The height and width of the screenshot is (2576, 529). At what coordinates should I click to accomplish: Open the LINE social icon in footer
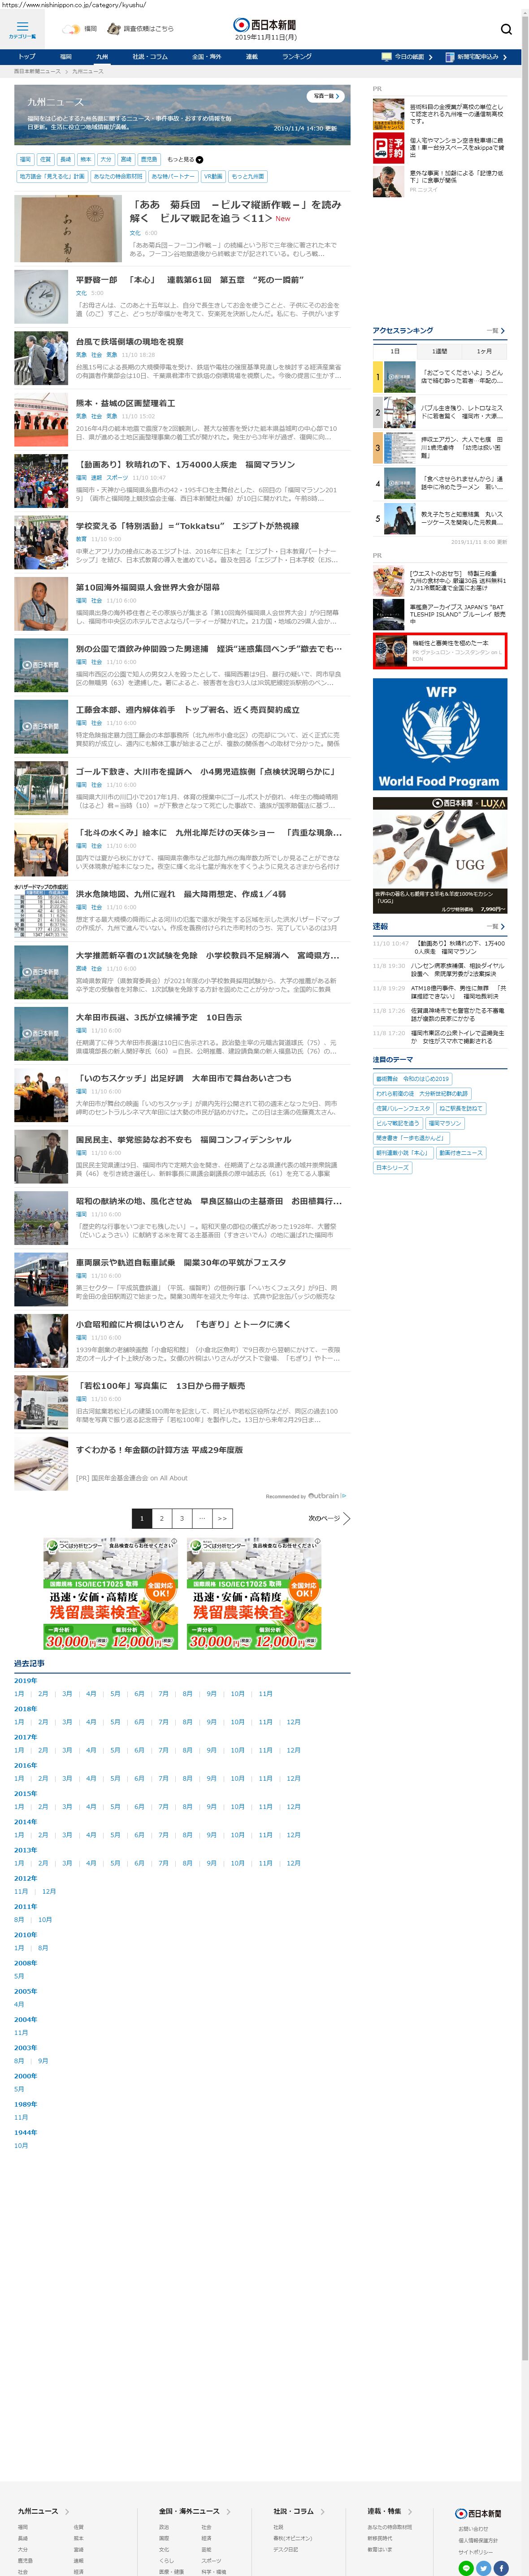tap(465, 2567)
